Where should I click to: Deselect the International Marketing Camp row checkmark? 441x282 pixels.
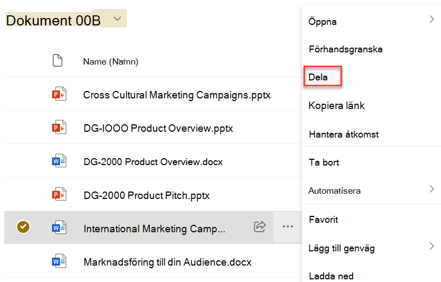(23, 227)
